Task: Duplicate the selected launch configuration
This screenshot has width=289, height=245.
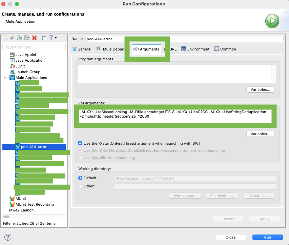Action: click(x=27, y=38)
